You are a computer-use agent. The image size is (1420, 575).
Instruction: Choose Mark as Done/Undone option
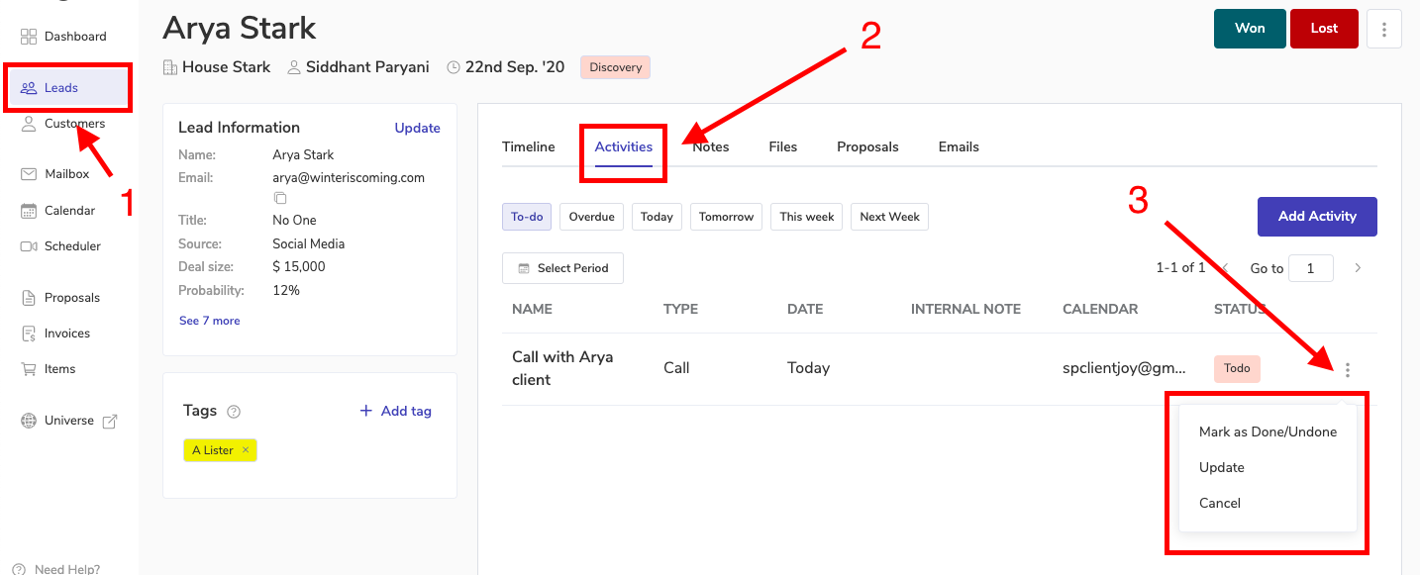[1268, 431]
